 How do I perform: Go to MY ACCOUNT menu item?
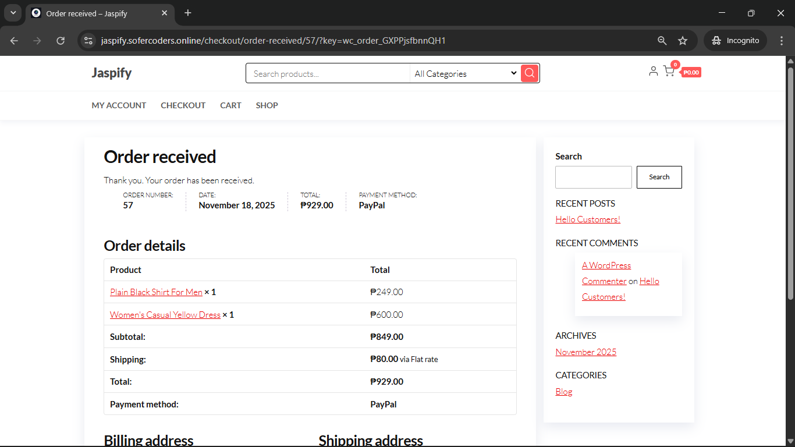(119, 105)
